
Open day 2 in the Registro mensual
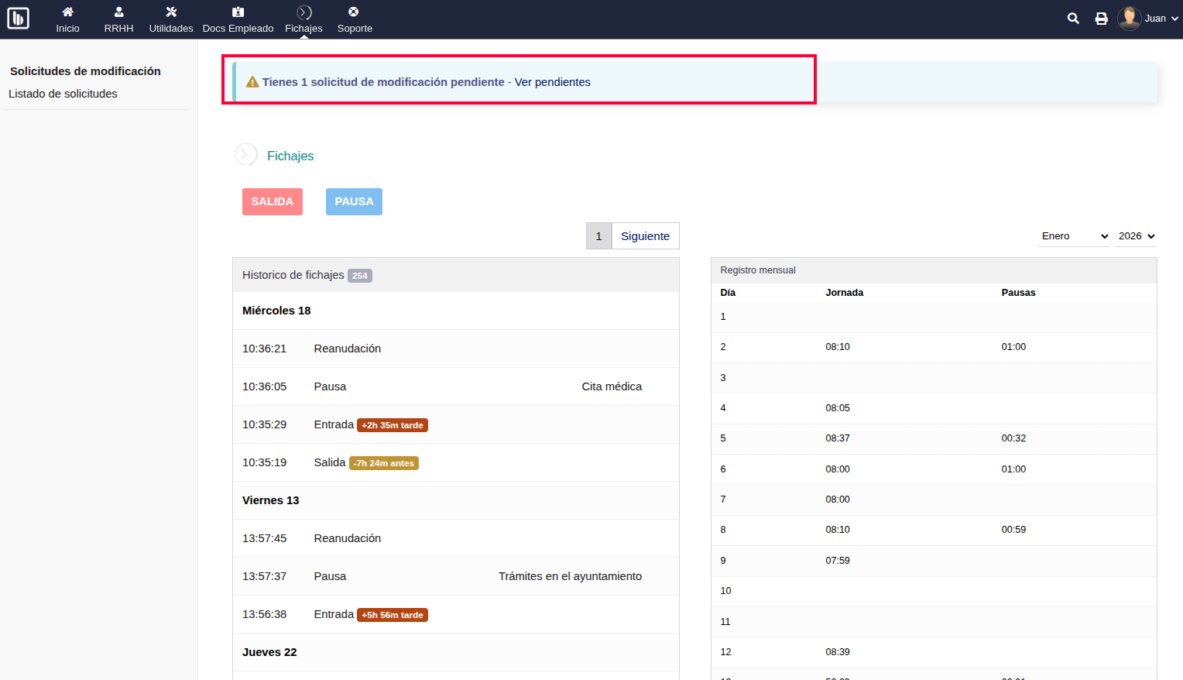[x=722, y=347]
